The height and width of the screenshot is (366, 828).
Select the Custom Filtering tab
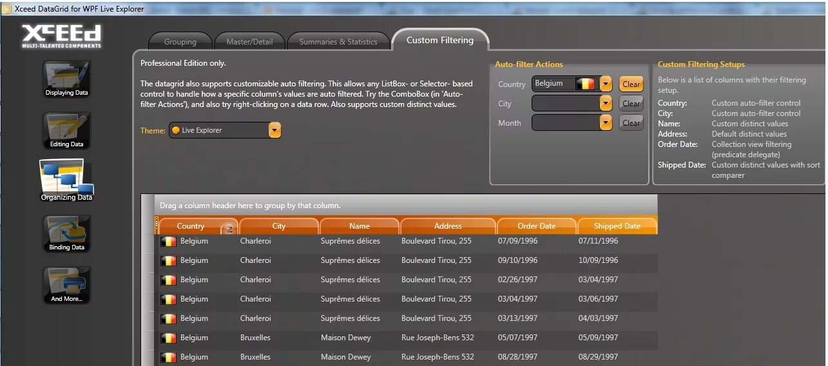(440, 40)
